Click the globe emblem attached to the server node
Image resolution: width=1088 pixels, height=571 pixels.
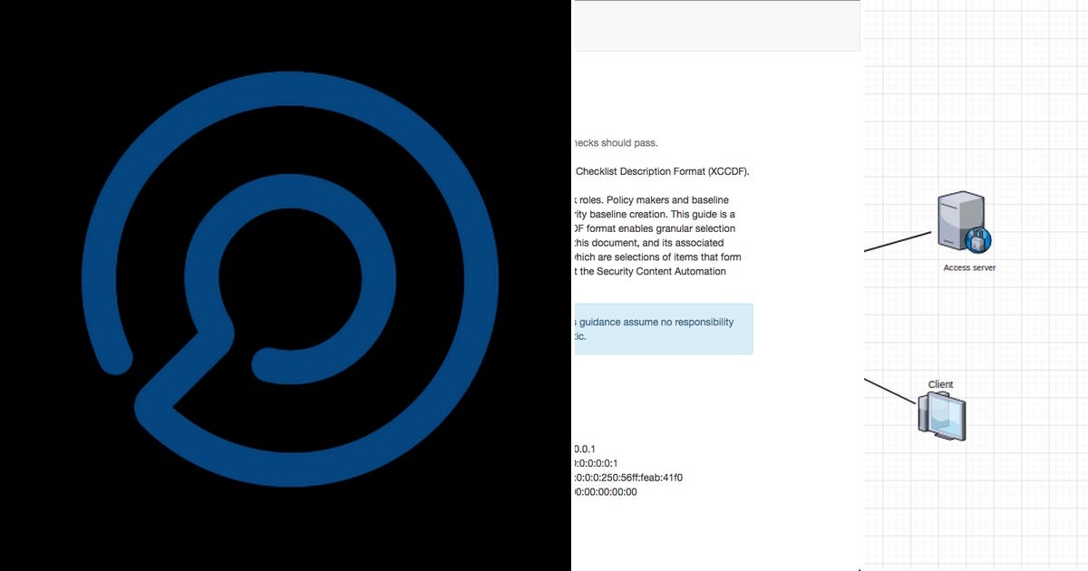coord(976,240)
